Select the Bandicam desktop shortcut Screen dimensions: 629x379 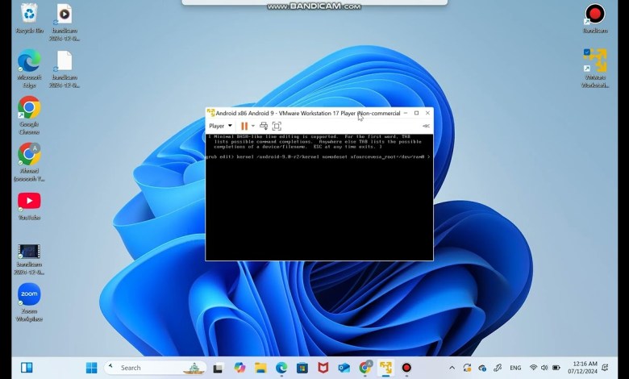coord(595,19)
